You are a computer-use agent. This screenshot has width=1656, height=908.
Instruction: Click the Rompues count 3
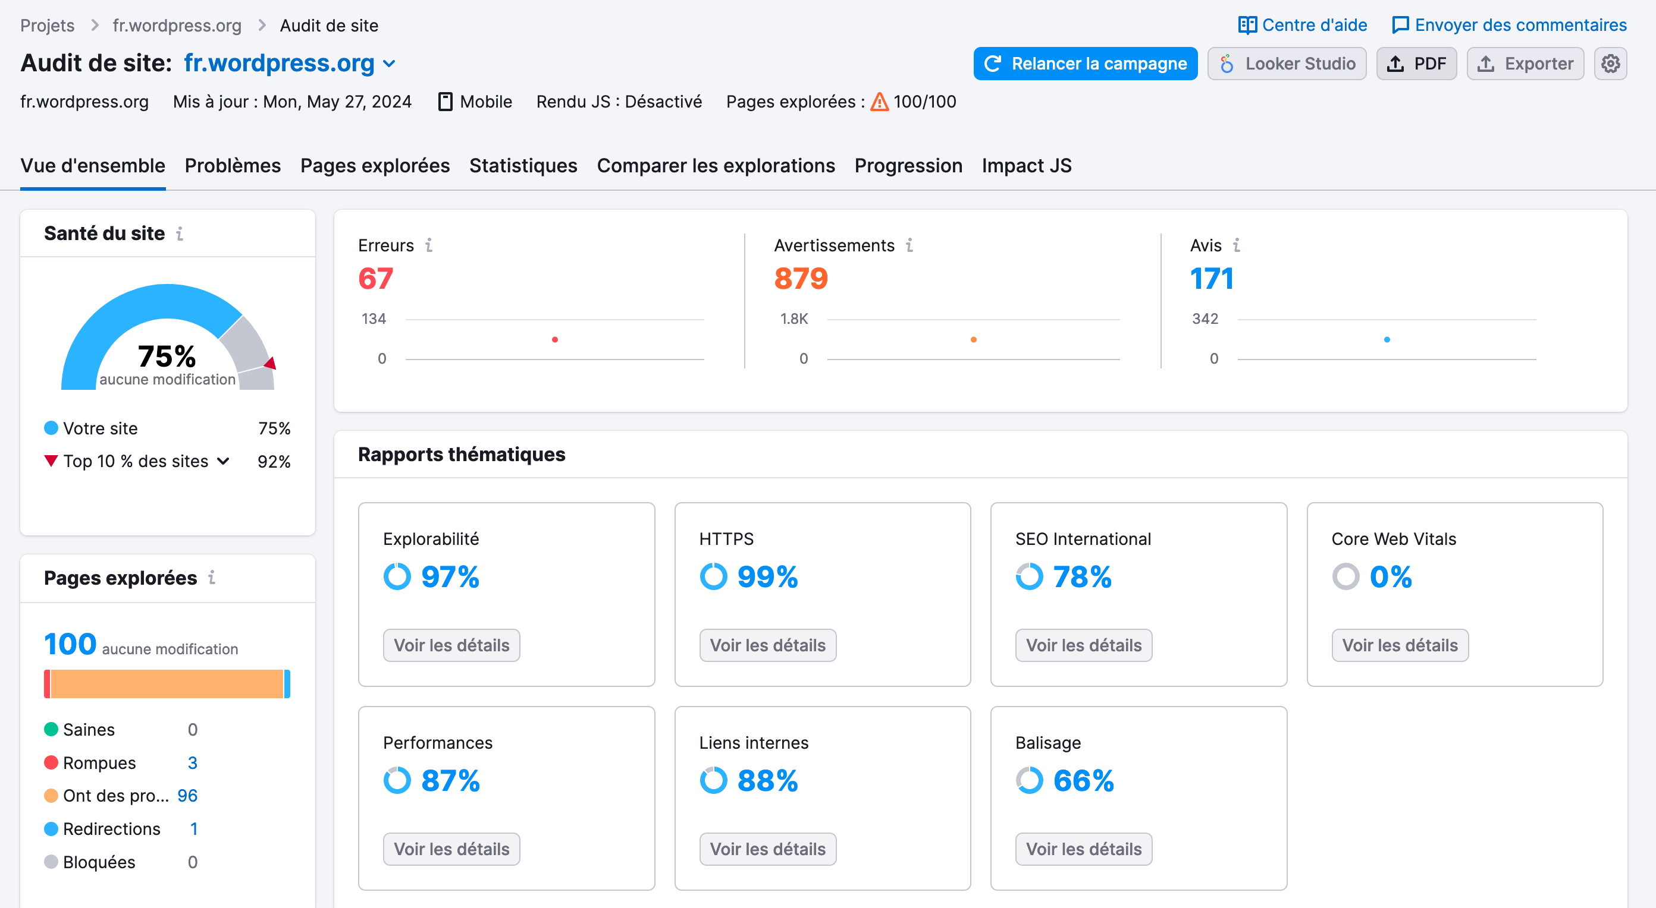[x=192, y=763]
